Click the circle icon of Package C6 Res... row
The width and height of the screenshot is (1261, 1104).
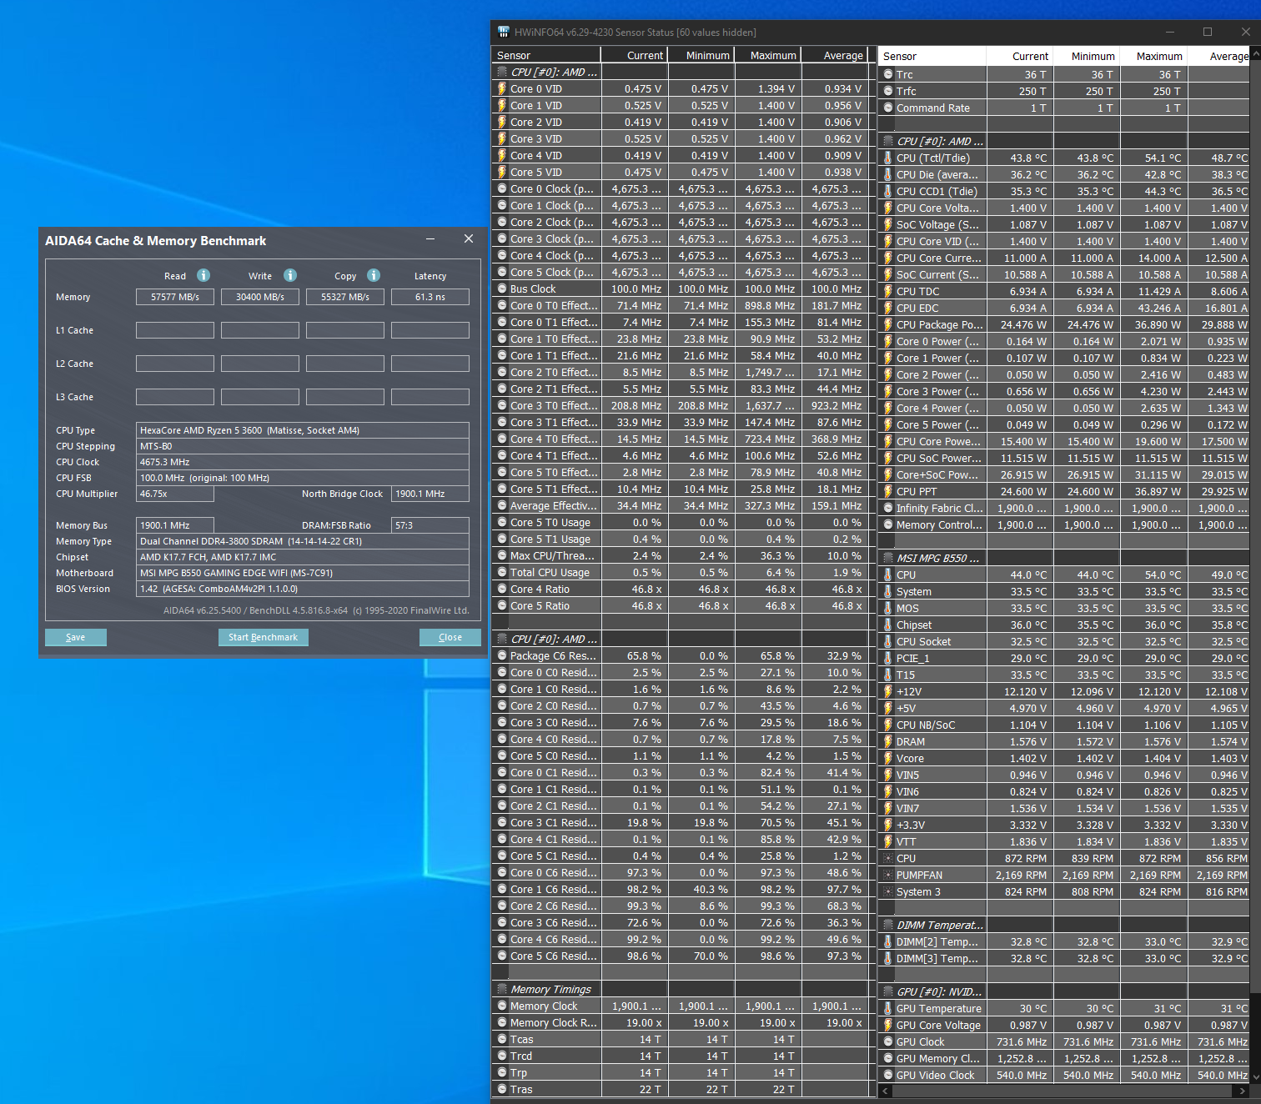tap(502, 655)
